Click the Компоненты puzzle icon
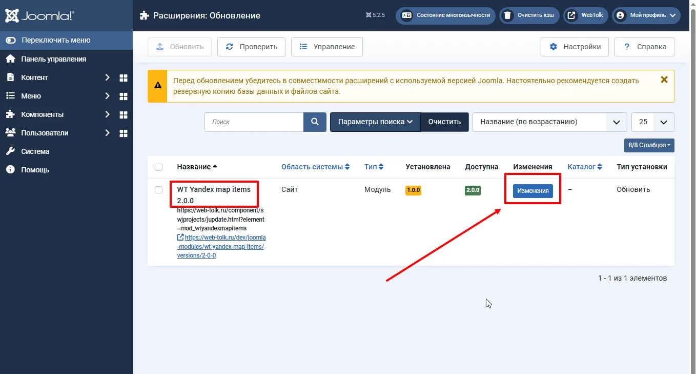 [10, 114]
